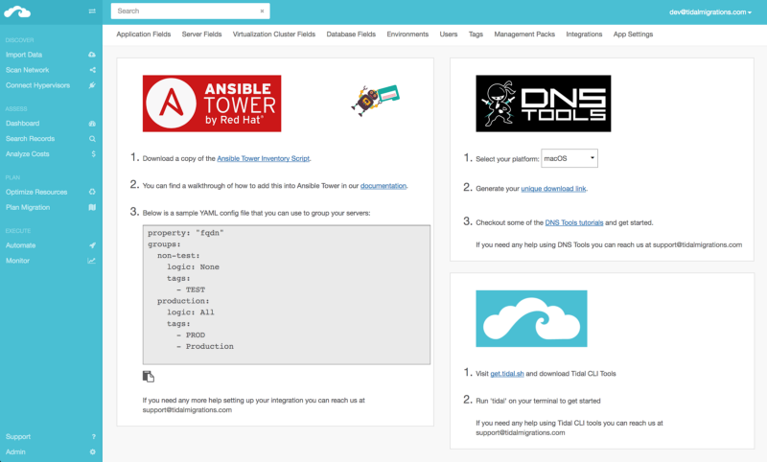This screenshot has width=767, height=462.
Task: Click the Tidal cloud logo in sidebar header
Action: [x=17, y=12]
